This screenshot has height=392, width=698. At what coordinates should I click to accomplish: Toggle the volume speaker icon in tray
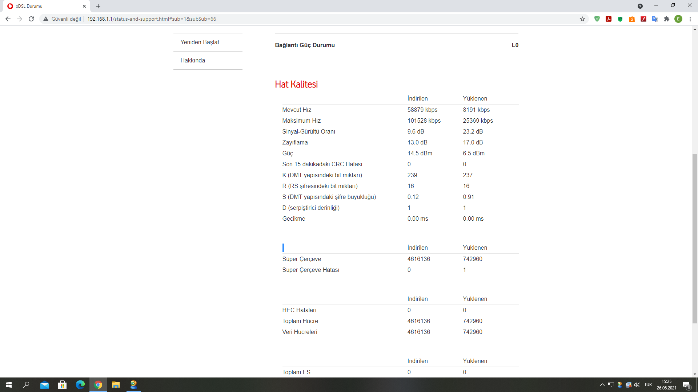[x=637, y=385]
